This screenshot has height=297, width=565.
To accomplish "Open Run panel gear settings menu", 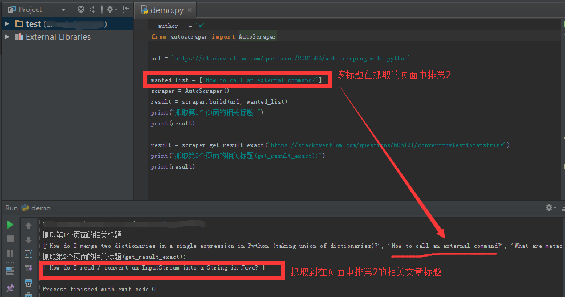I will point(550,208).
